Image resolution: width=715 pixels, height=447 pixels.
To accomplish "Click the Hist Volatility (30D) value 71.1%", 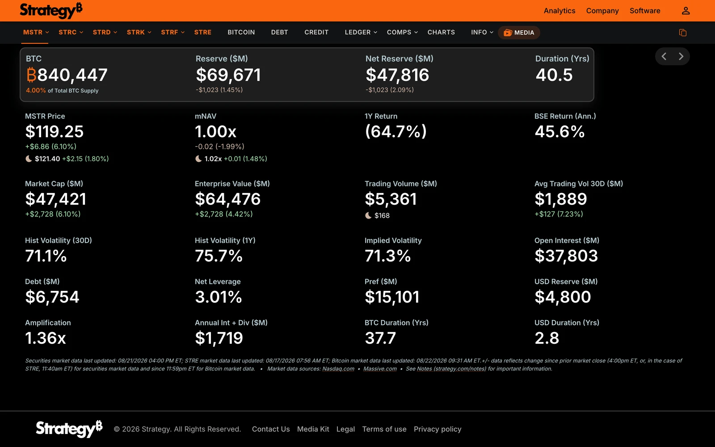I will 46,256.
